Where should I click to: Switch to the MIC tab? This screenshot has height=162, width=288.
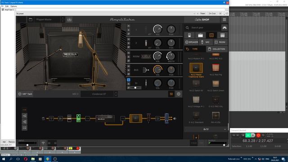click(206, 42)
